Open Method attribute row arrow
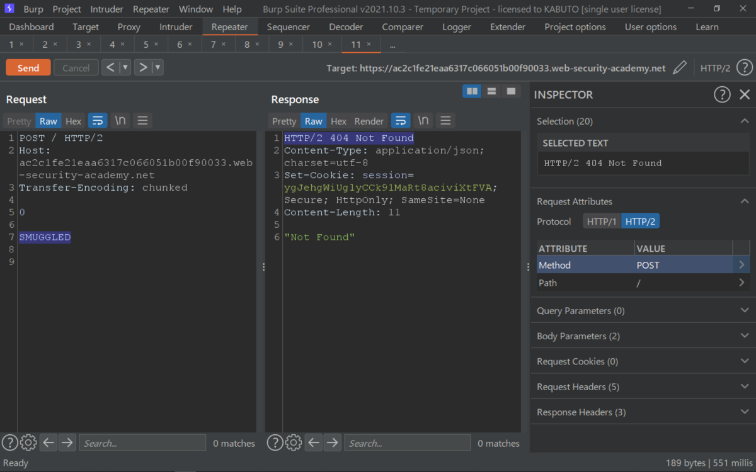 coord(742,265)
